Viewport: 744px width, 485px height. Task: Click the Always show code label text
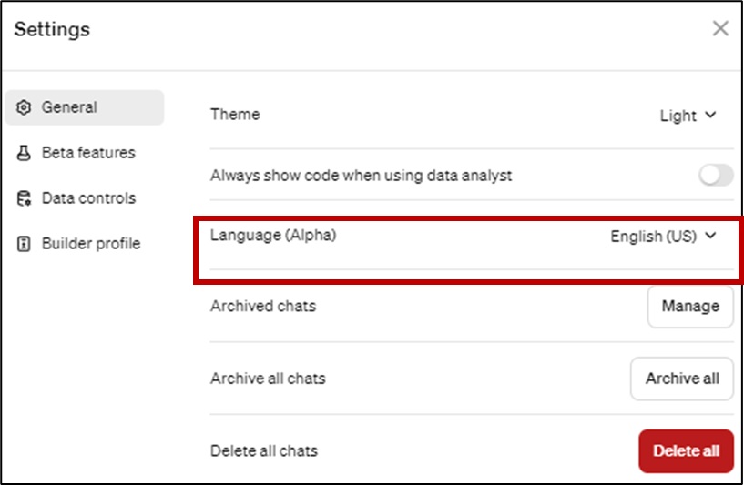361,176
